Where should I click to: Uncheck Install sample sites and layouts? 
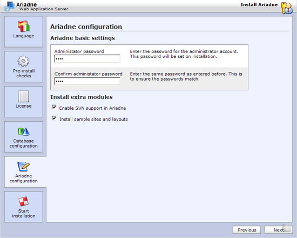click(54, 118)
